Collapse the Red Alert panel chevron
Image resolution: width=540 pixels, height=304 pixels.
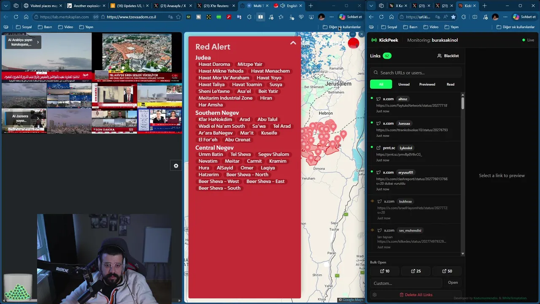(293, 43)
